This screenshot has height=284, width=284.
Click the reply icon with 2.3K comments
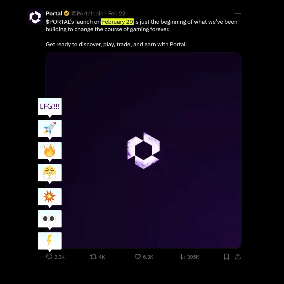coord(49,256)
